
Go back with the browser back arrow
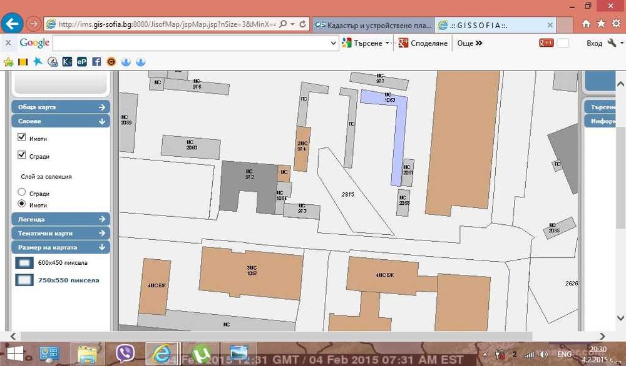11,24
